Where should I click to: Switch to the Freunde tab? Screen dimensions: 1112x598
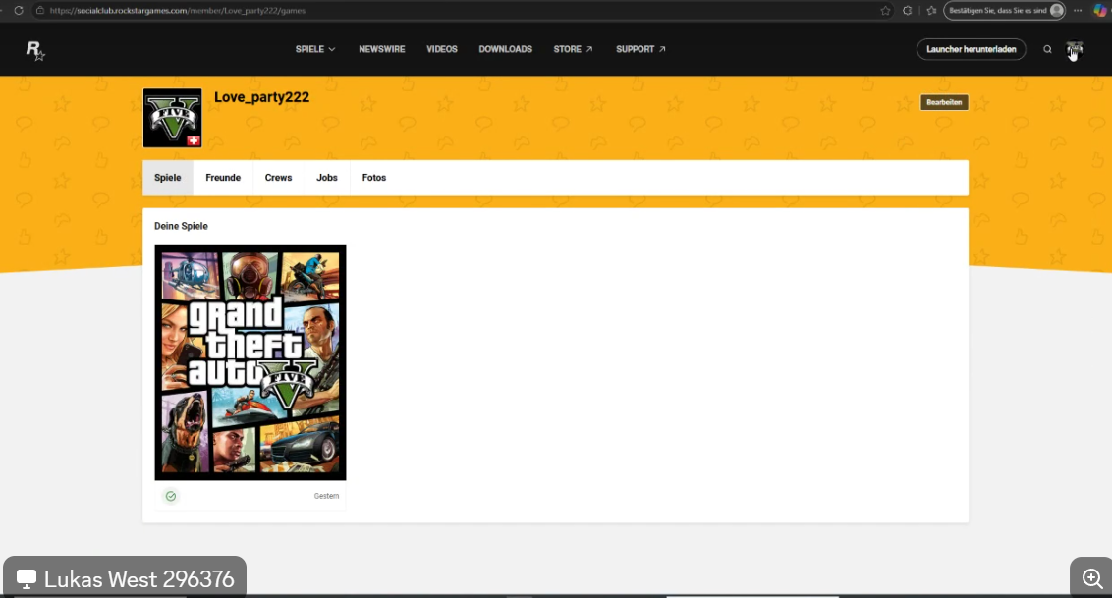click(x=223, y=178)
